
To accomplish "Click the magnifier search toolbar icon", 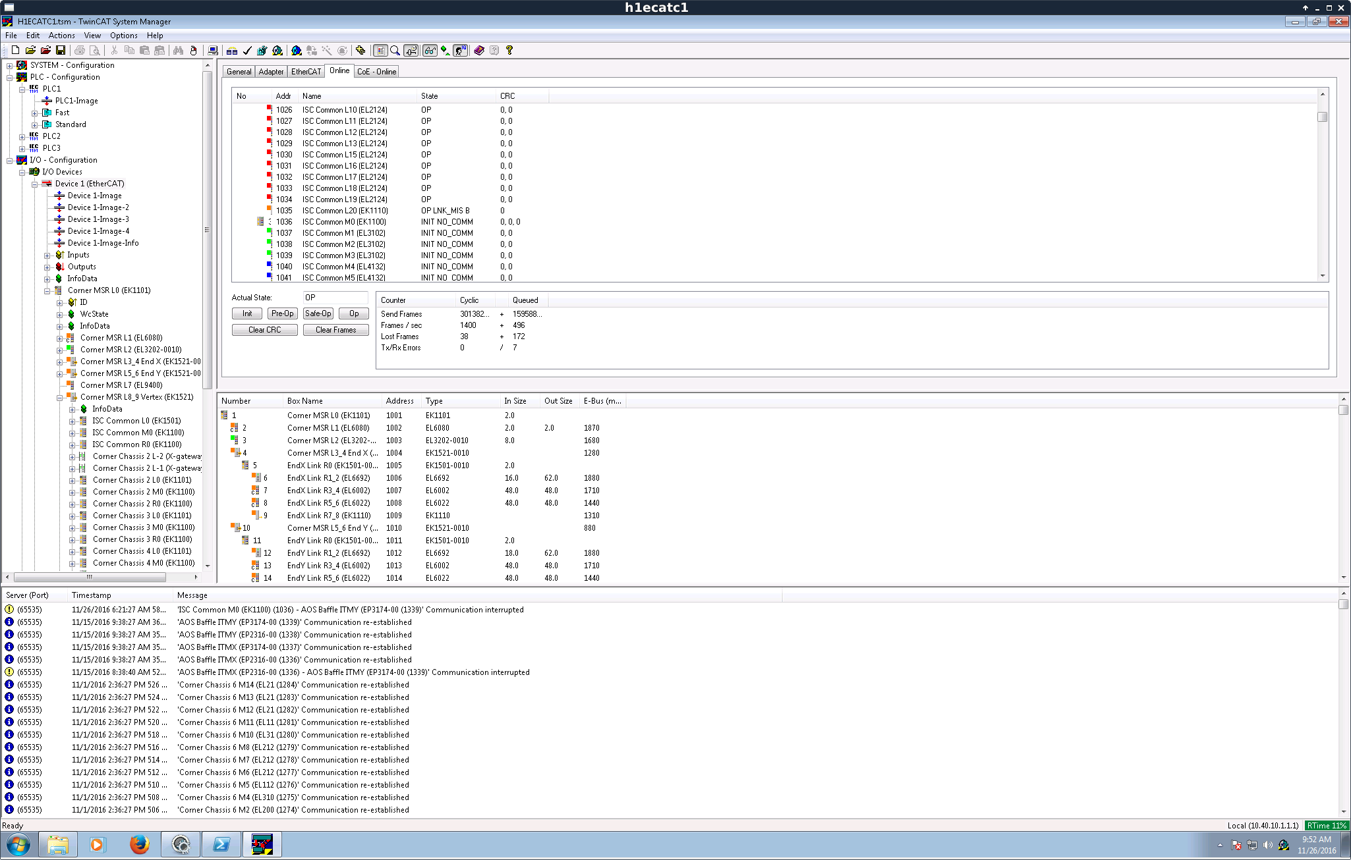I will click(395, 50).
